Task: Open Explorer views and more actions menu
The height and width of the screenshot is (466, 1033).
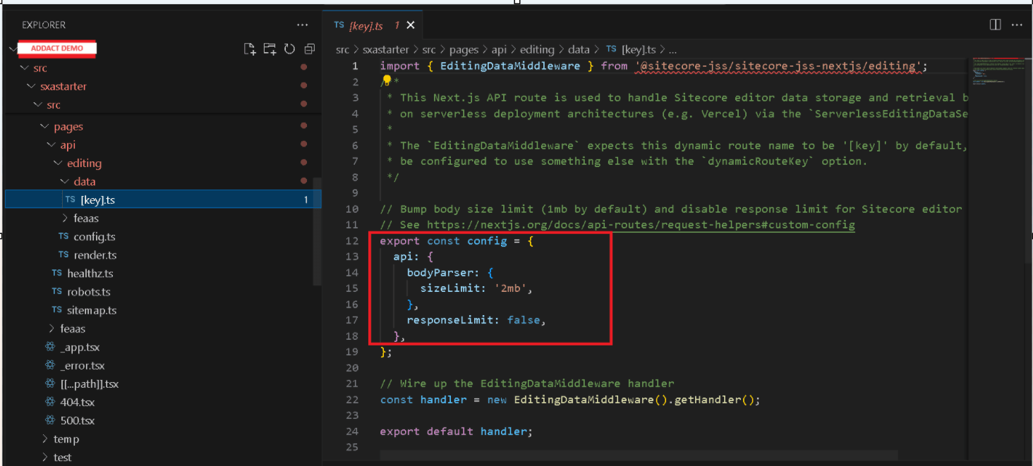Action: pos(303,25)
